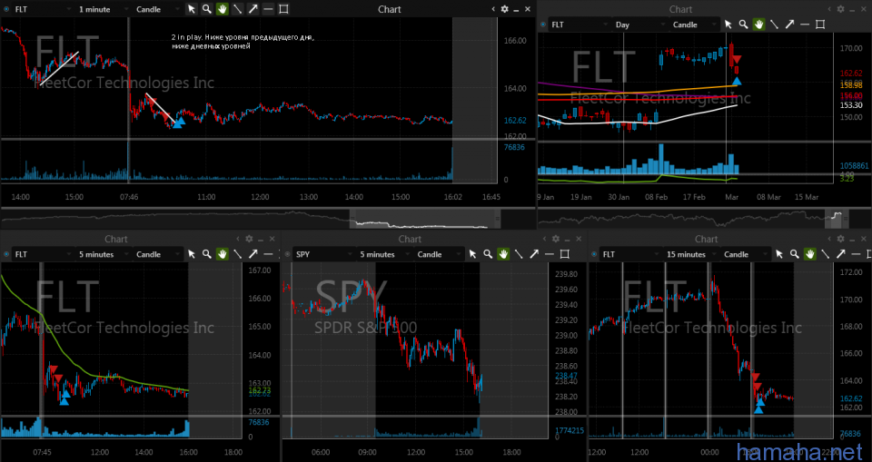872x462 pixels.
Task: Open settings gear of the 15 minutes FLT chart
Action: pos(841,239)
